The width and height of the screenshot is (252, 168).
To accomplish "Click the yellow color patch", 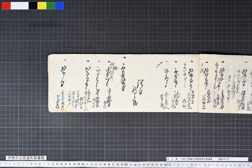I will (x=42, y=6).
